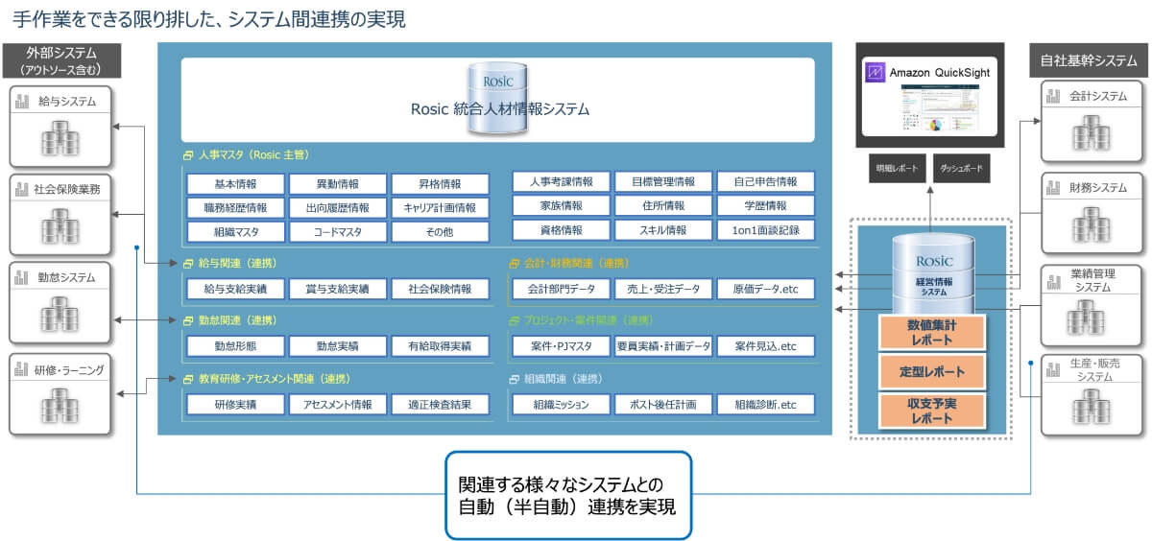Screen dimensions: 1152x541
Task: Click the folder icon beside 給与関連（連携）
Action: (x=188, y=263)
